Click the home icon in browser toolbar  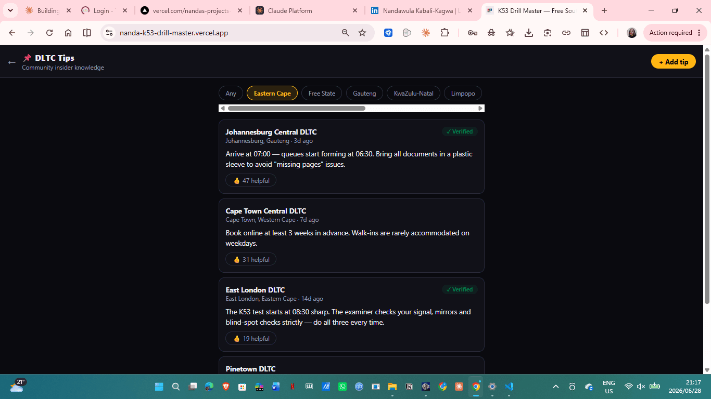click(x=68, y=33)
